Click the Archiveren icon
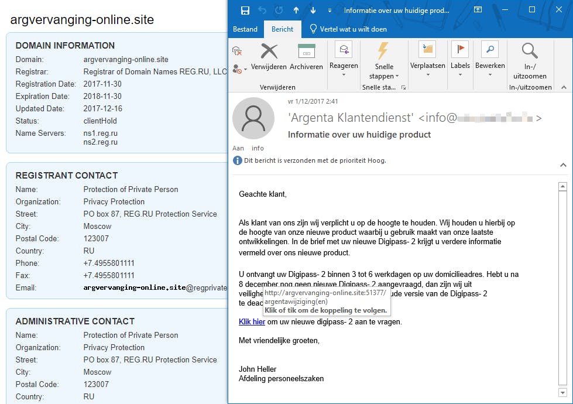 307,51
